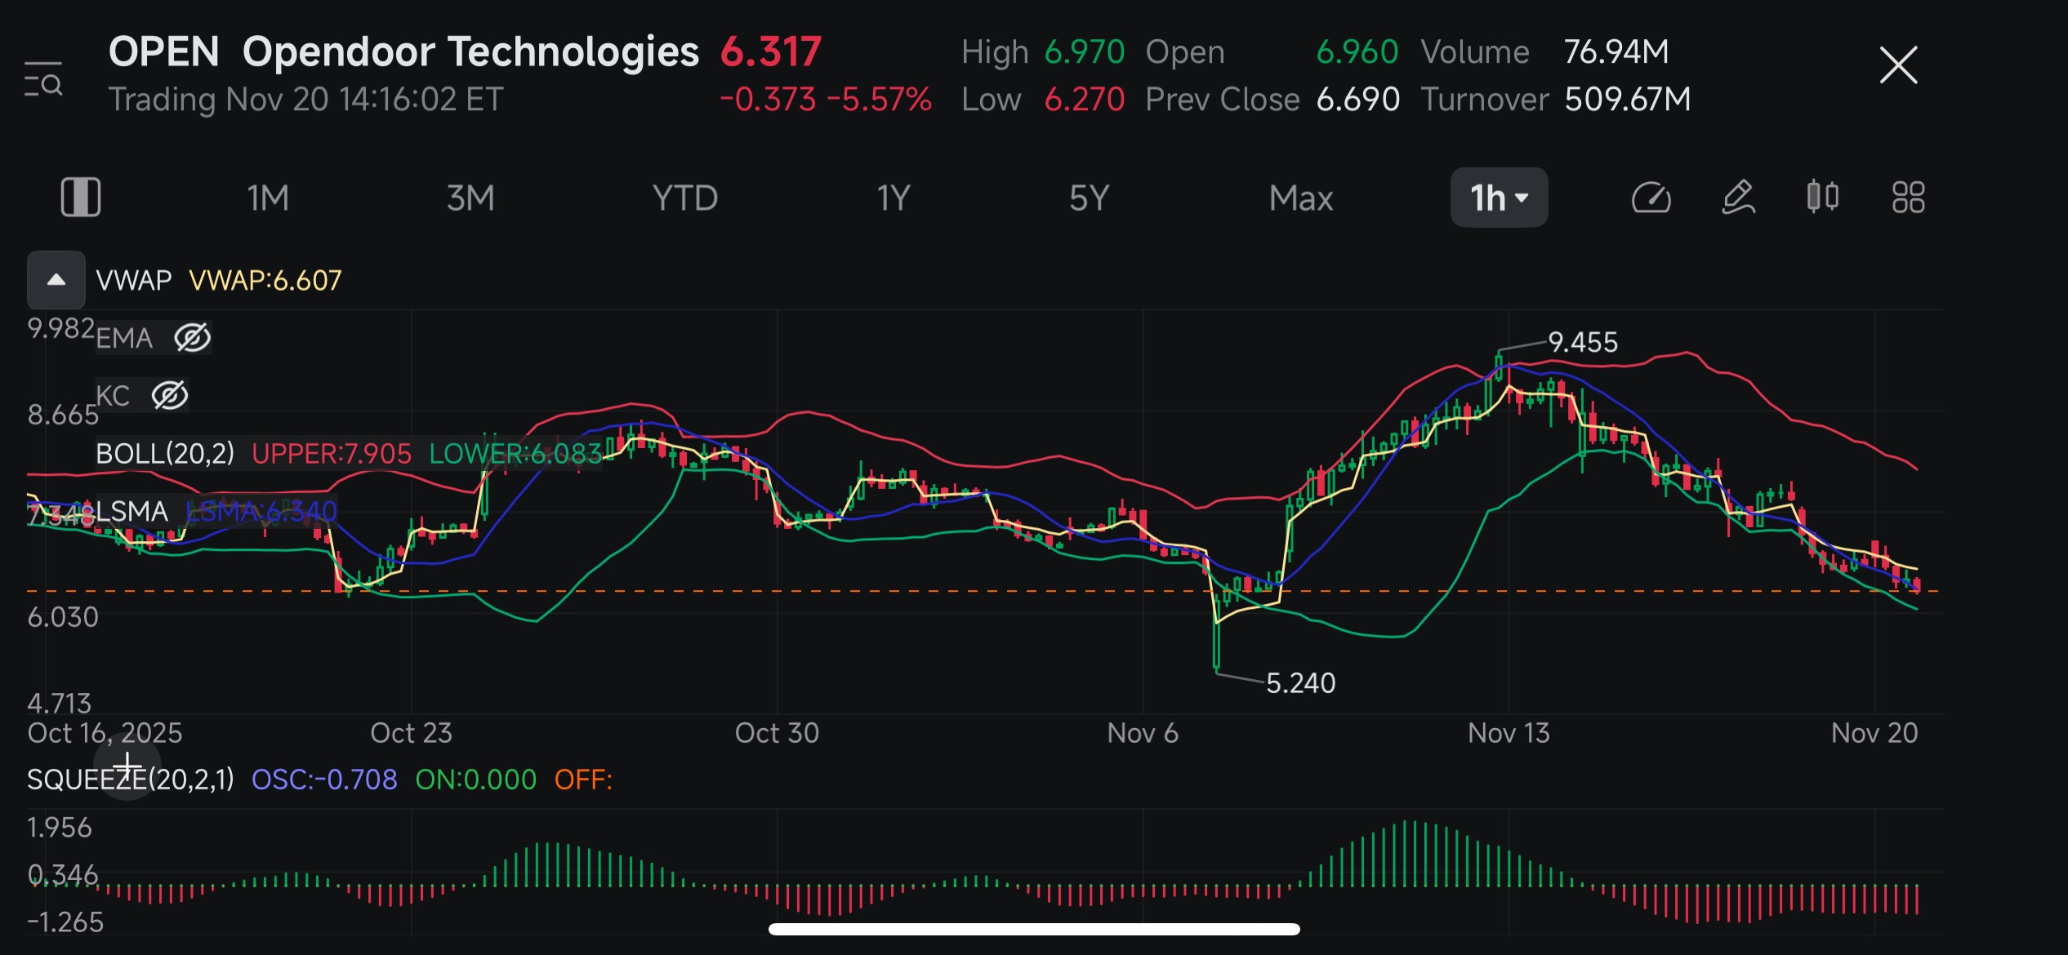The image size is (2068, 955).
Task: Click the Low value 6.270
Action: coord(1085,100)
